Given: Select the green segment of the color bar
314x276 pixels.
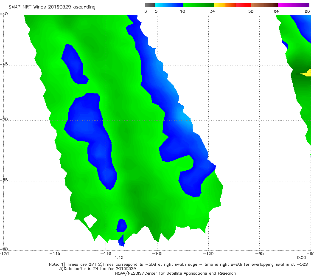Looking at the screenshot, I should (x=199, y=5).
